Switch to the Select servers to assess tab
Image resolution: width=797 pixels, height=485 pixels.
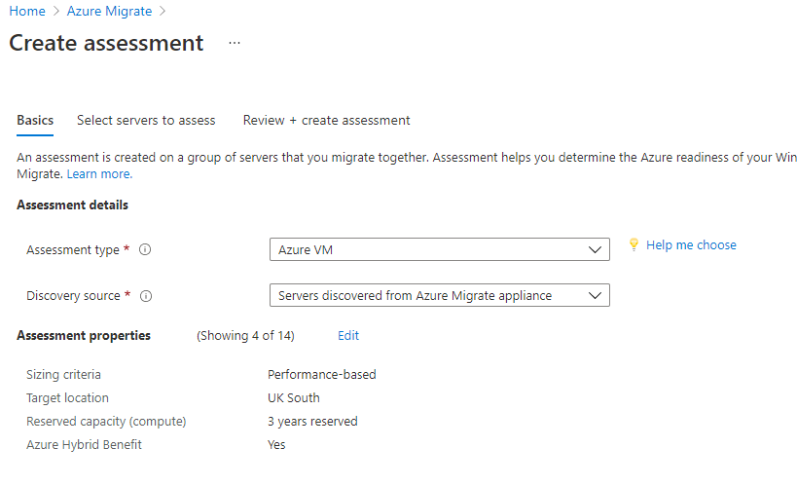(146, 121)
